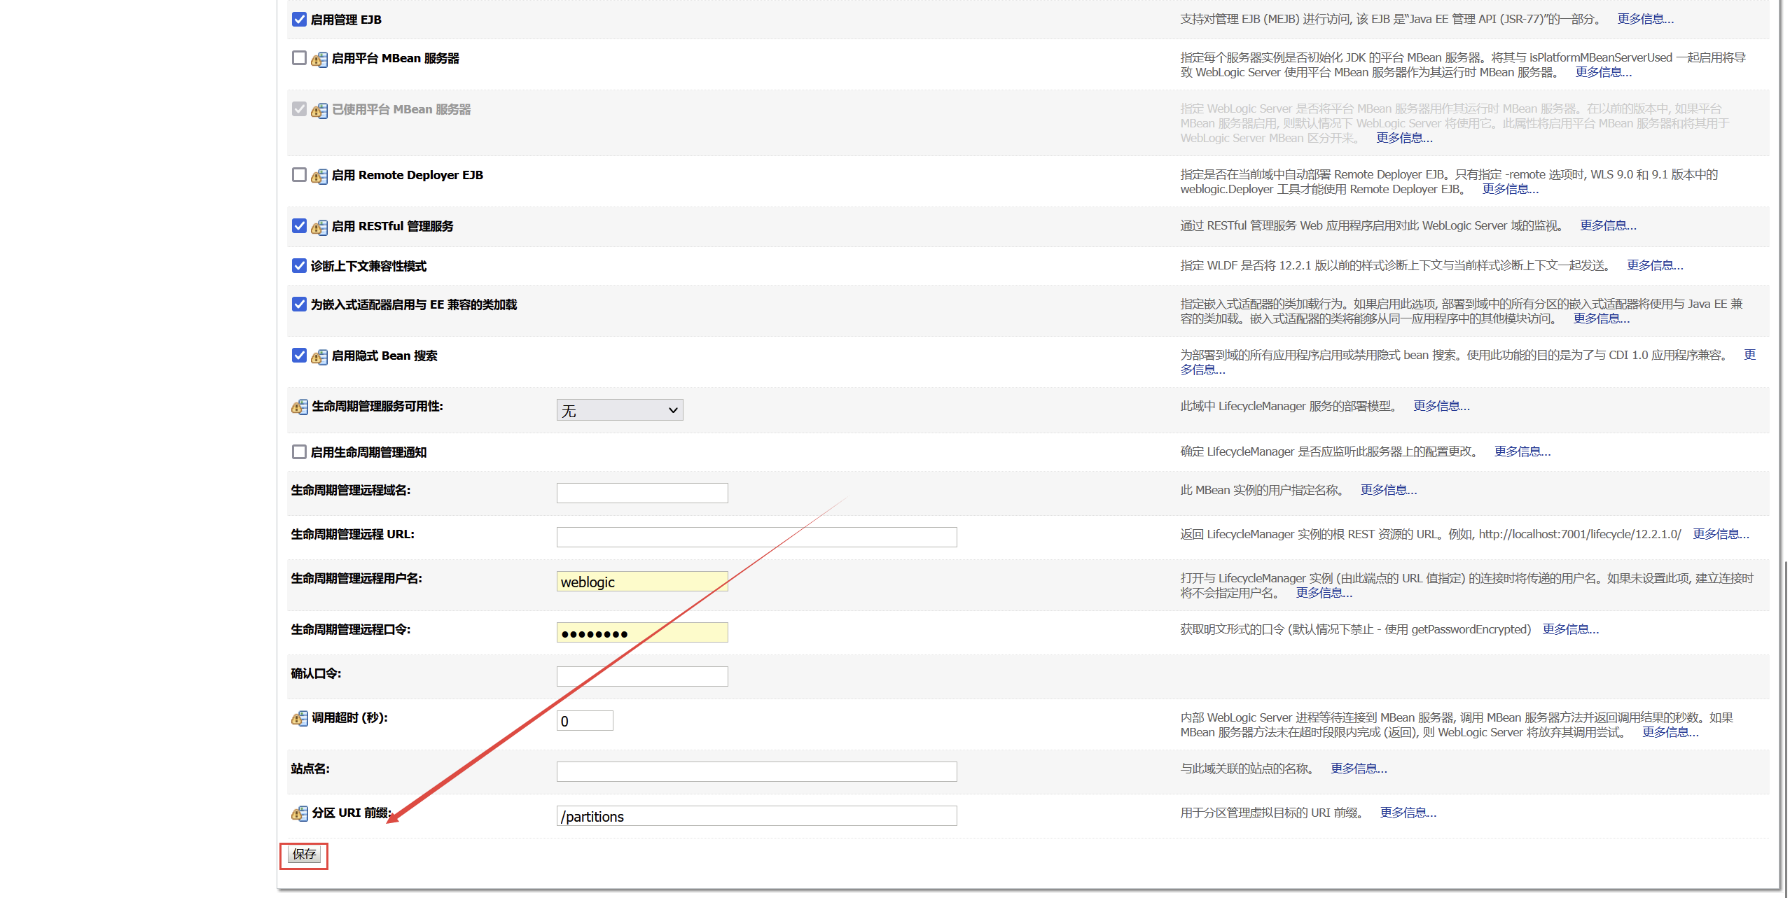
Task: Focus 生命周期管理远程域名 input field
Action: click(x=642, y=493)
